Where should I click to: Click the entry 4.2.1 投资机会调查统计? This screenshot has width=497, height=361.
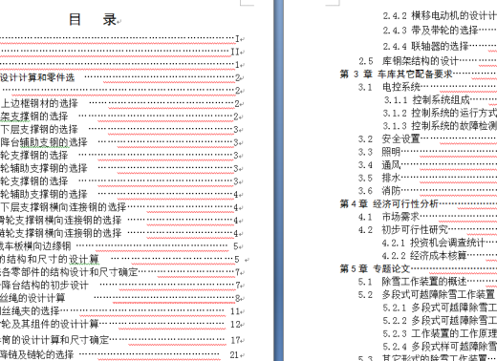point(433,243)
